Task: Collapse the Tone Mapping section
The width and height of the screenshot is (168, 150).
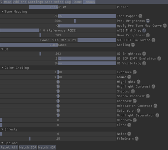Action: [x=2, y=11]
